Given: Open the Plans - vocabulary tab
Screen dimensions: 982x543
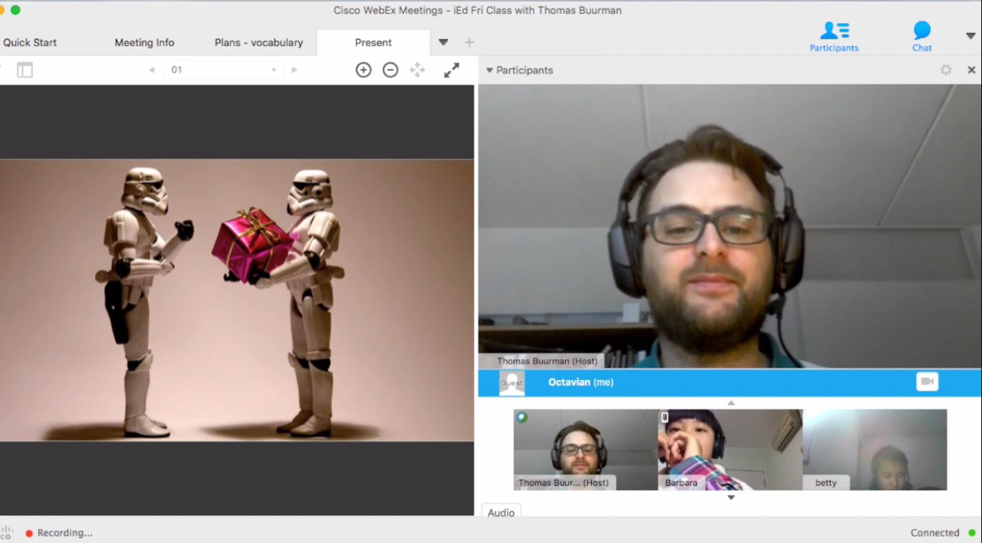Looking at the screenshot, I should tap(259, 42).
